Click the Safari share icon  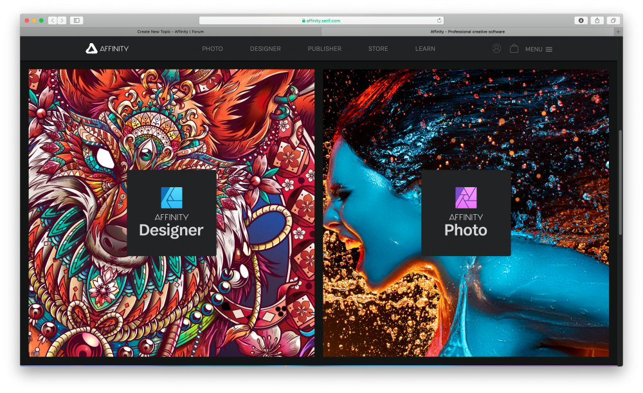pos(598,20)
